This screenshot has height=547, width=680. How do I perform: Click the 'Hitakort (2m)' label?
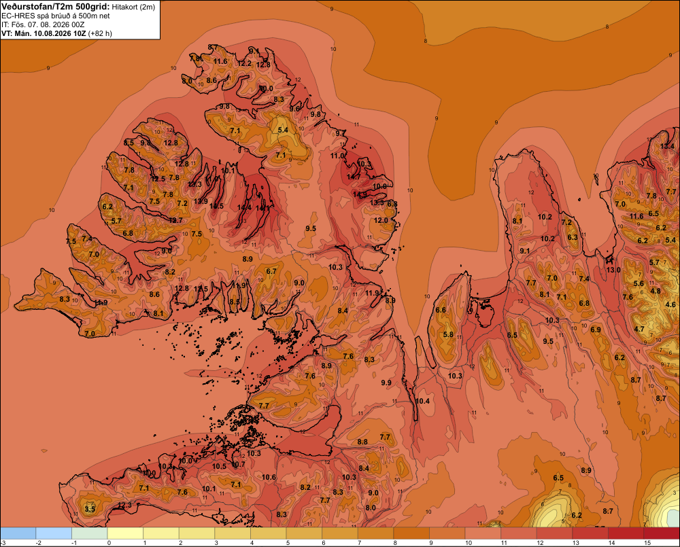tap(133, 7)
